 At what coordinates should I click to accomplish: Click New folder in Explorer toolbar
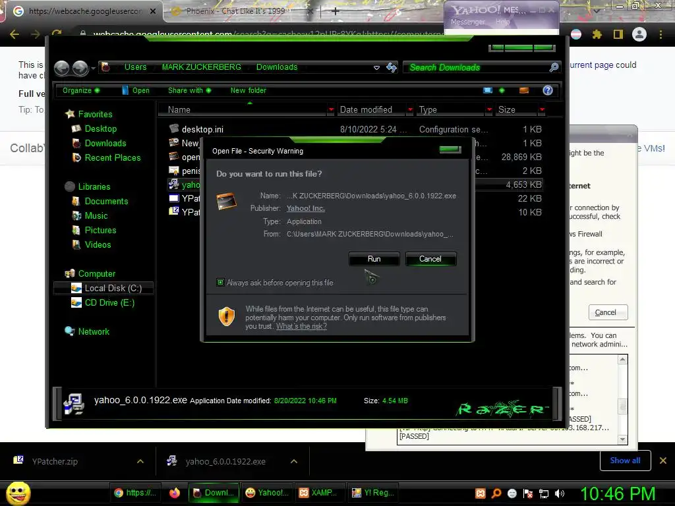[248, 90]
